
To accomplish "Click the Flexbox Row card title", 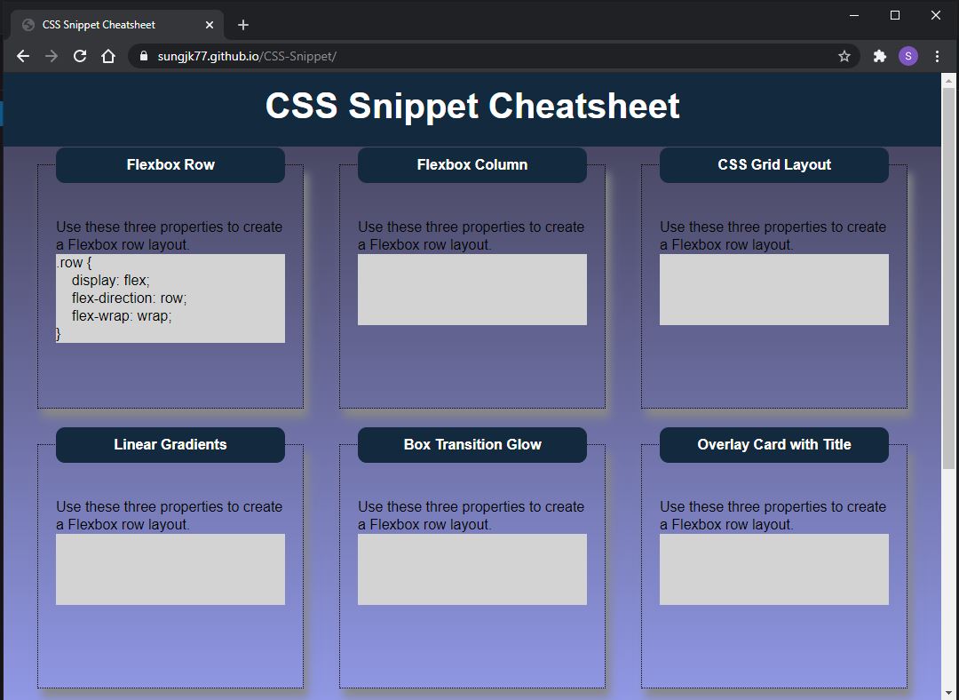I will 170,165.
